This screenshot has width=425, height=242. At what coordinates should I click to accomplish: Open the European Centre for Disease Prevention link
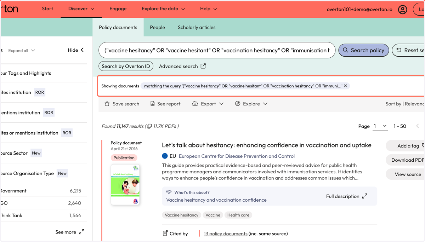point(237,156)
